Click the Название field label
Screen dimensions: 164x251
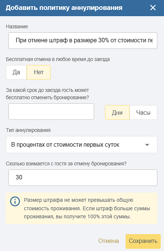(x=17, y=26)
